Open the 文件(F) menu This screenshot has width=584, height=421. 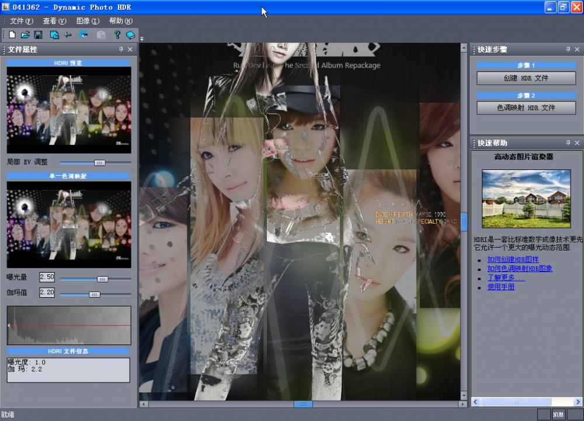coord(21,21)
